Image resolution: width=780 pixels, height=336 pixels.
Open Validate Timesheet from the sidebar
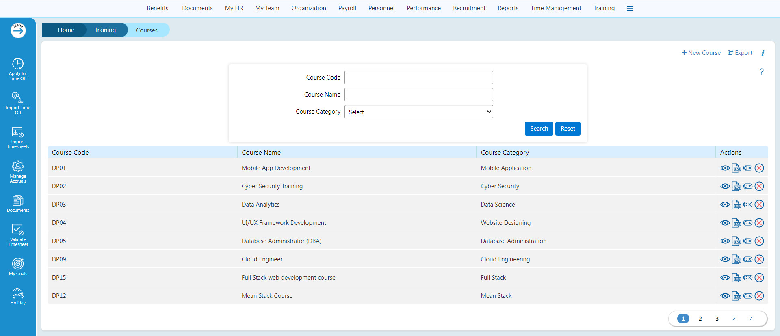point(18,235)
